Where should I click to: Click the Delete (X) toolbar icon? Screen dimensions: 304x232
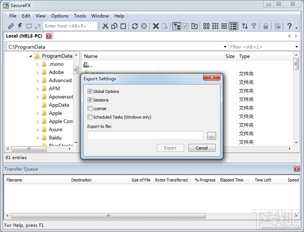pos(156,26)
